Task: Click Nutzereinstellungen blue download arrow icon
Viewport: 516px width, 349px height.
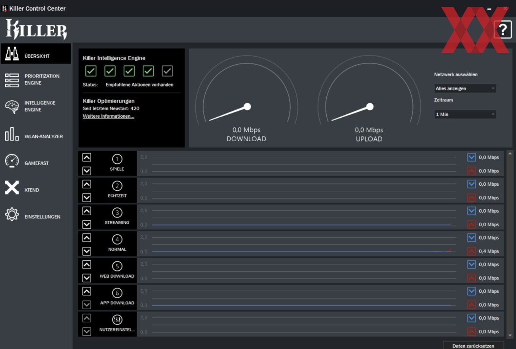Action: [471, 318]
